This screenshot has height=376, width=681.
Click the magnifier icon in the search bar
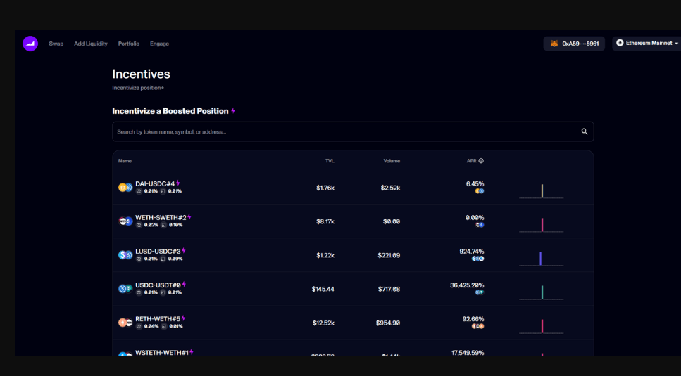[585, 131]
